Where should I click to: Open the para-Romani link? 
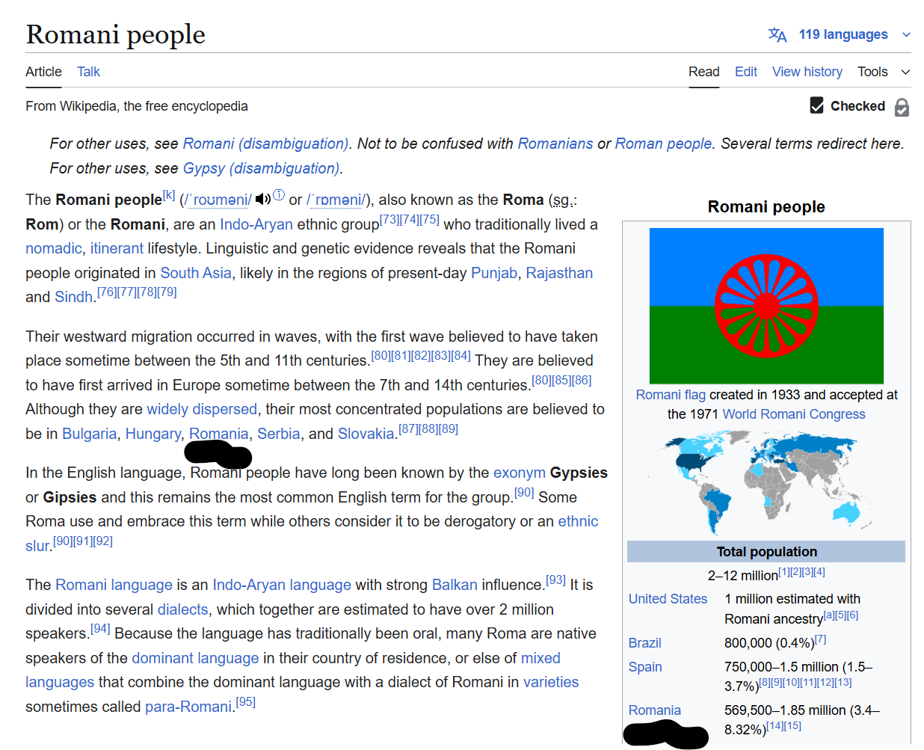[188, 707]
